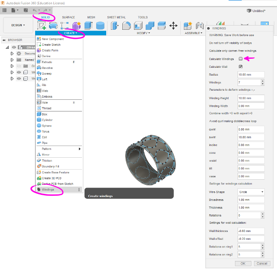
Task: Hide the first body in browser
Action: tap(19, 72)
